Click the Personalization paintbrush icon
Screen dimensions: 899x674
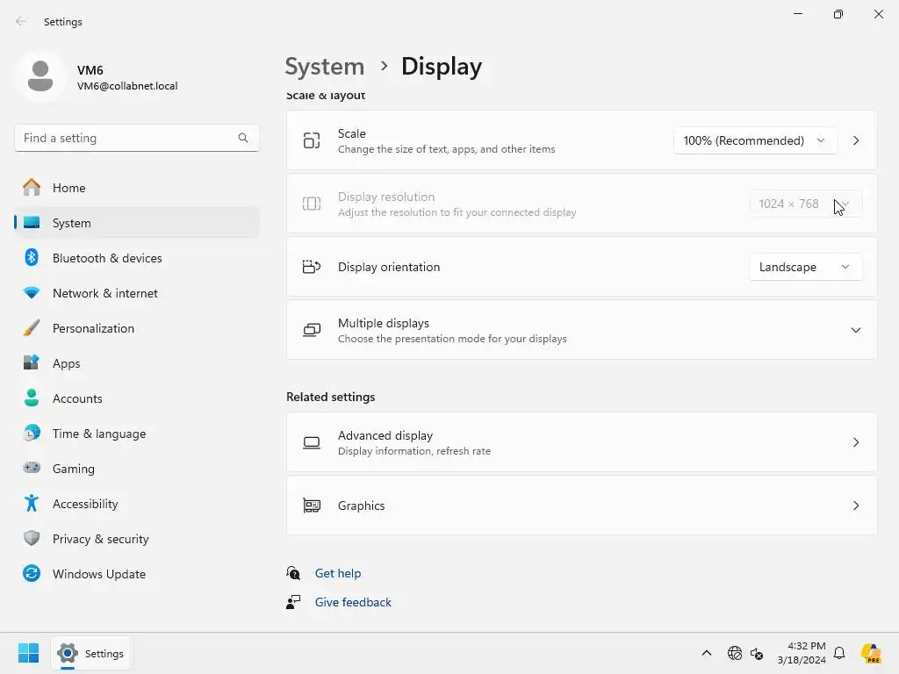point(32,328)
